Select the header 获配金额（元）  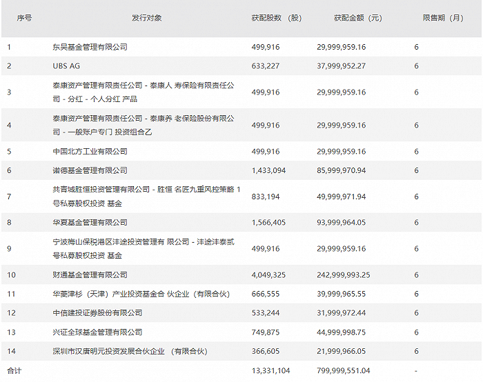(357, 18)
